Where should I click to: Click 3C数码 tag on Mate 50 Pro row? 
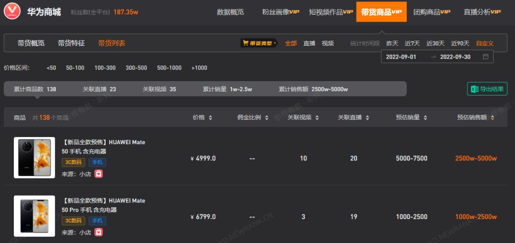coord(73,221)
